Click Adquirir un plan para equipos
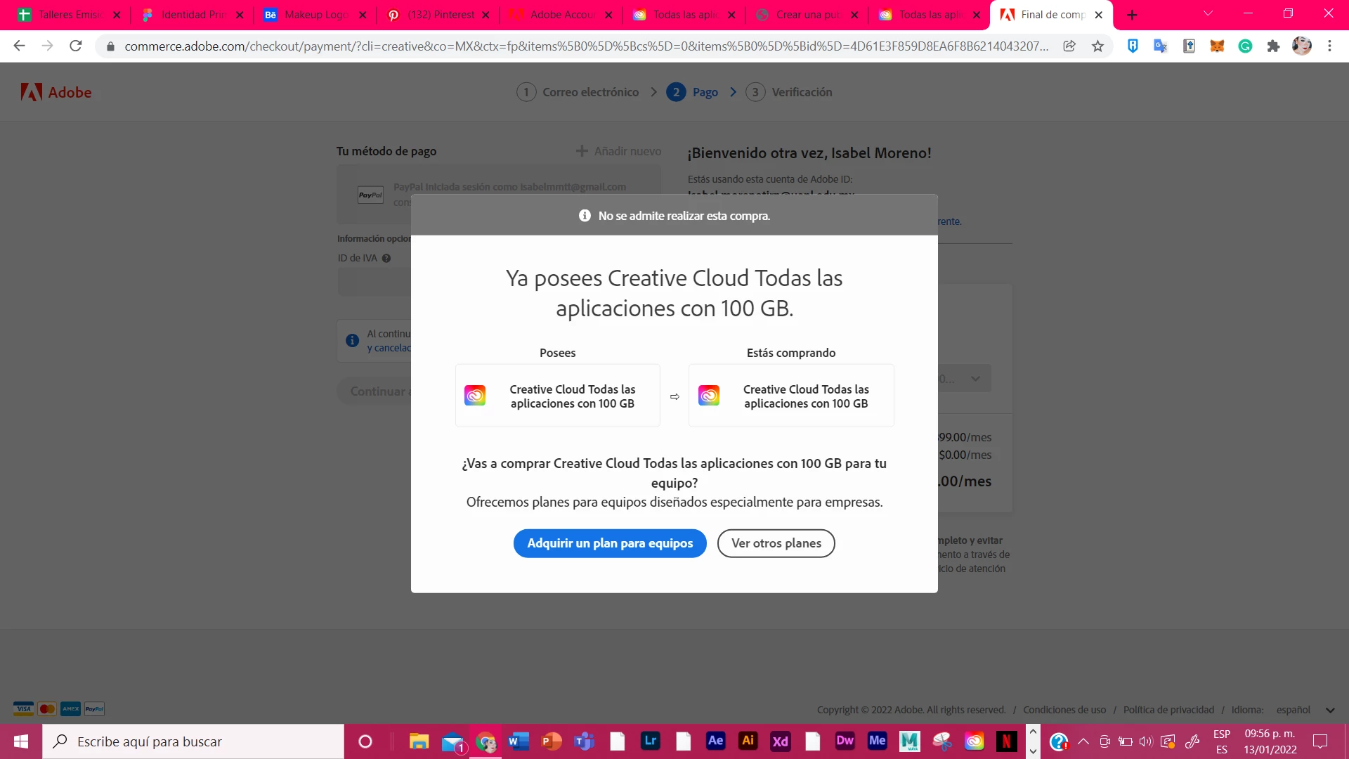Image resolution: width=1349 pixels, height=759 pixels. pos(610,543)
